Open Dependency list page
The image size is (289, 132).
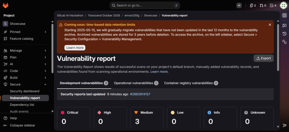click(x=22, y=105)
